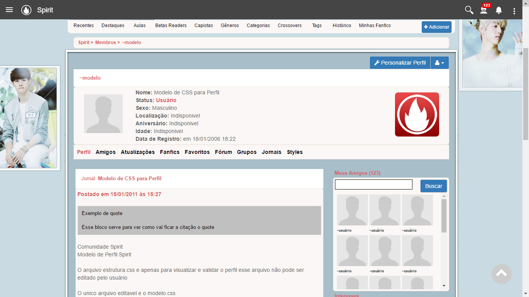529x297 pixels.
Task: Click the friends list scrollbar thumb
Action: pyautogui.click(x=444, y=216)
